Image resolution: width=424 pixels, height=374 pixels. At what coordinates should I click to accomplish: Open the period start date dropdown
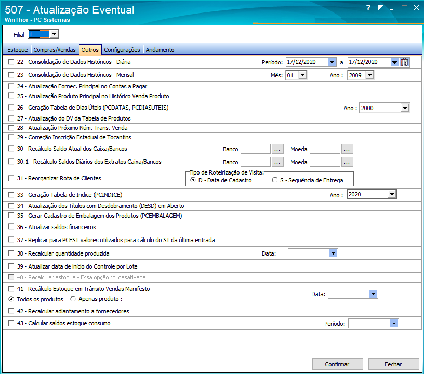(x=332, y=62)
